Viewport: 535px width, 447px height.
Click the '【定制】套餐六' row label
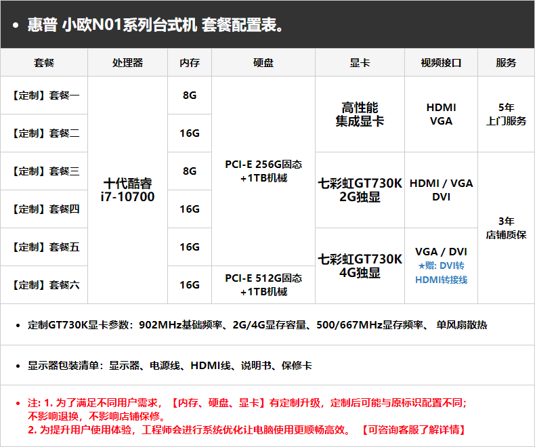coord(45,285)
